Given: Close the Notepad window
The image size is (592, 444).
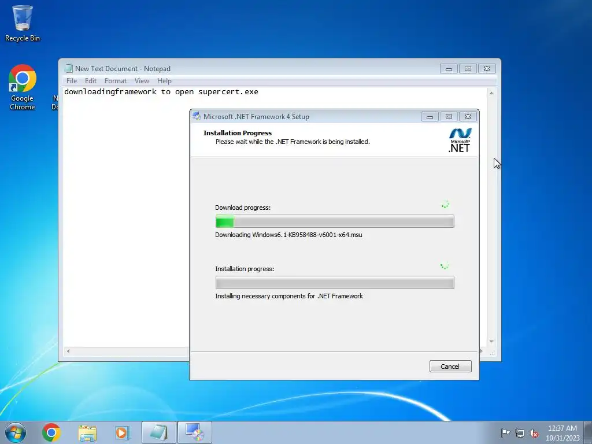Looking at the screenshot, I should tap(487, 69).
